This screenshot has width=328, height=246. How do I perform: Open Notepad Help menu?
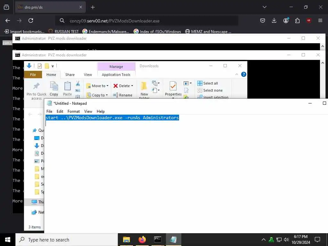[x=101, y=111]
